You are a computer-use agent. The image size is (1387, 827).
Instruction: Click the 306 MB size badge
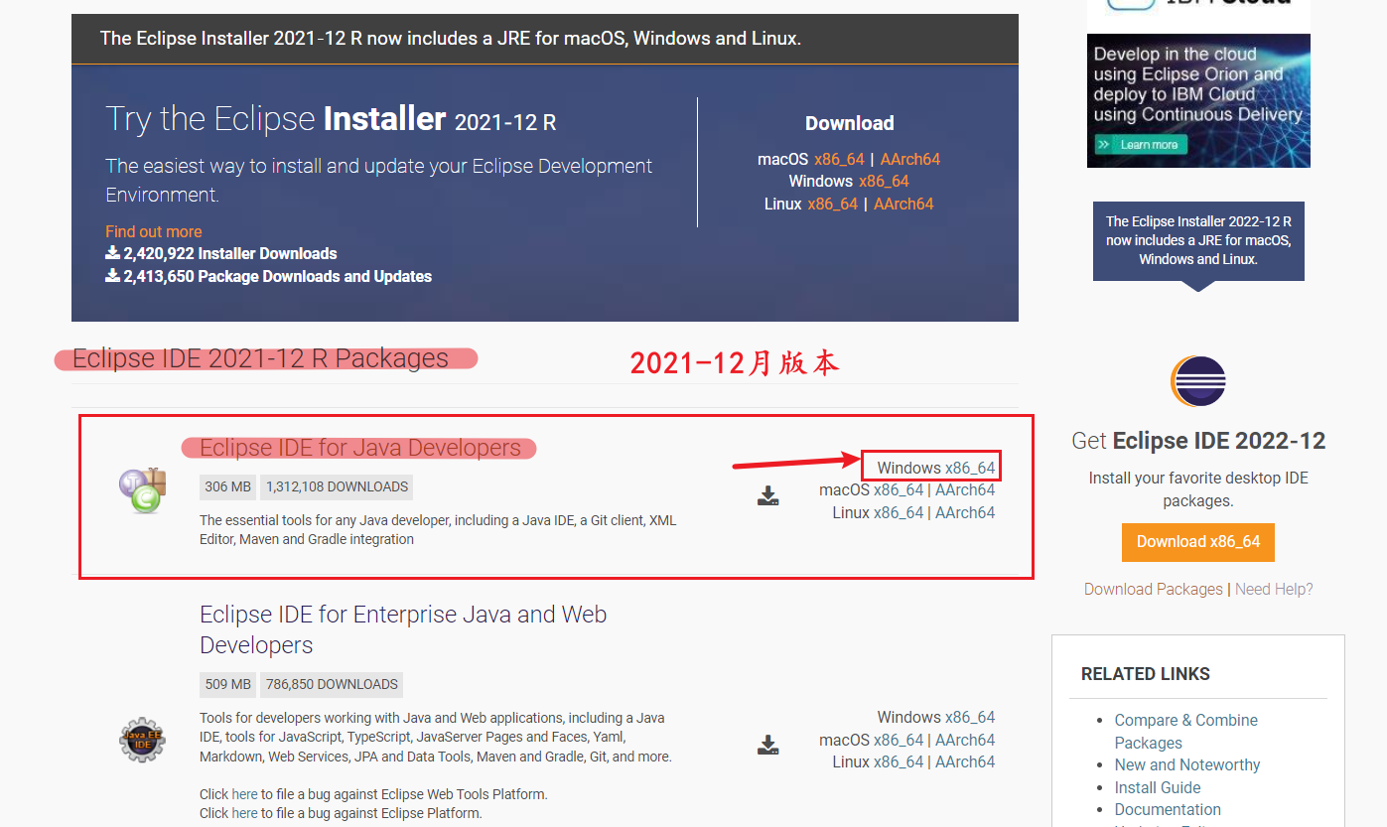coord(228,486)
